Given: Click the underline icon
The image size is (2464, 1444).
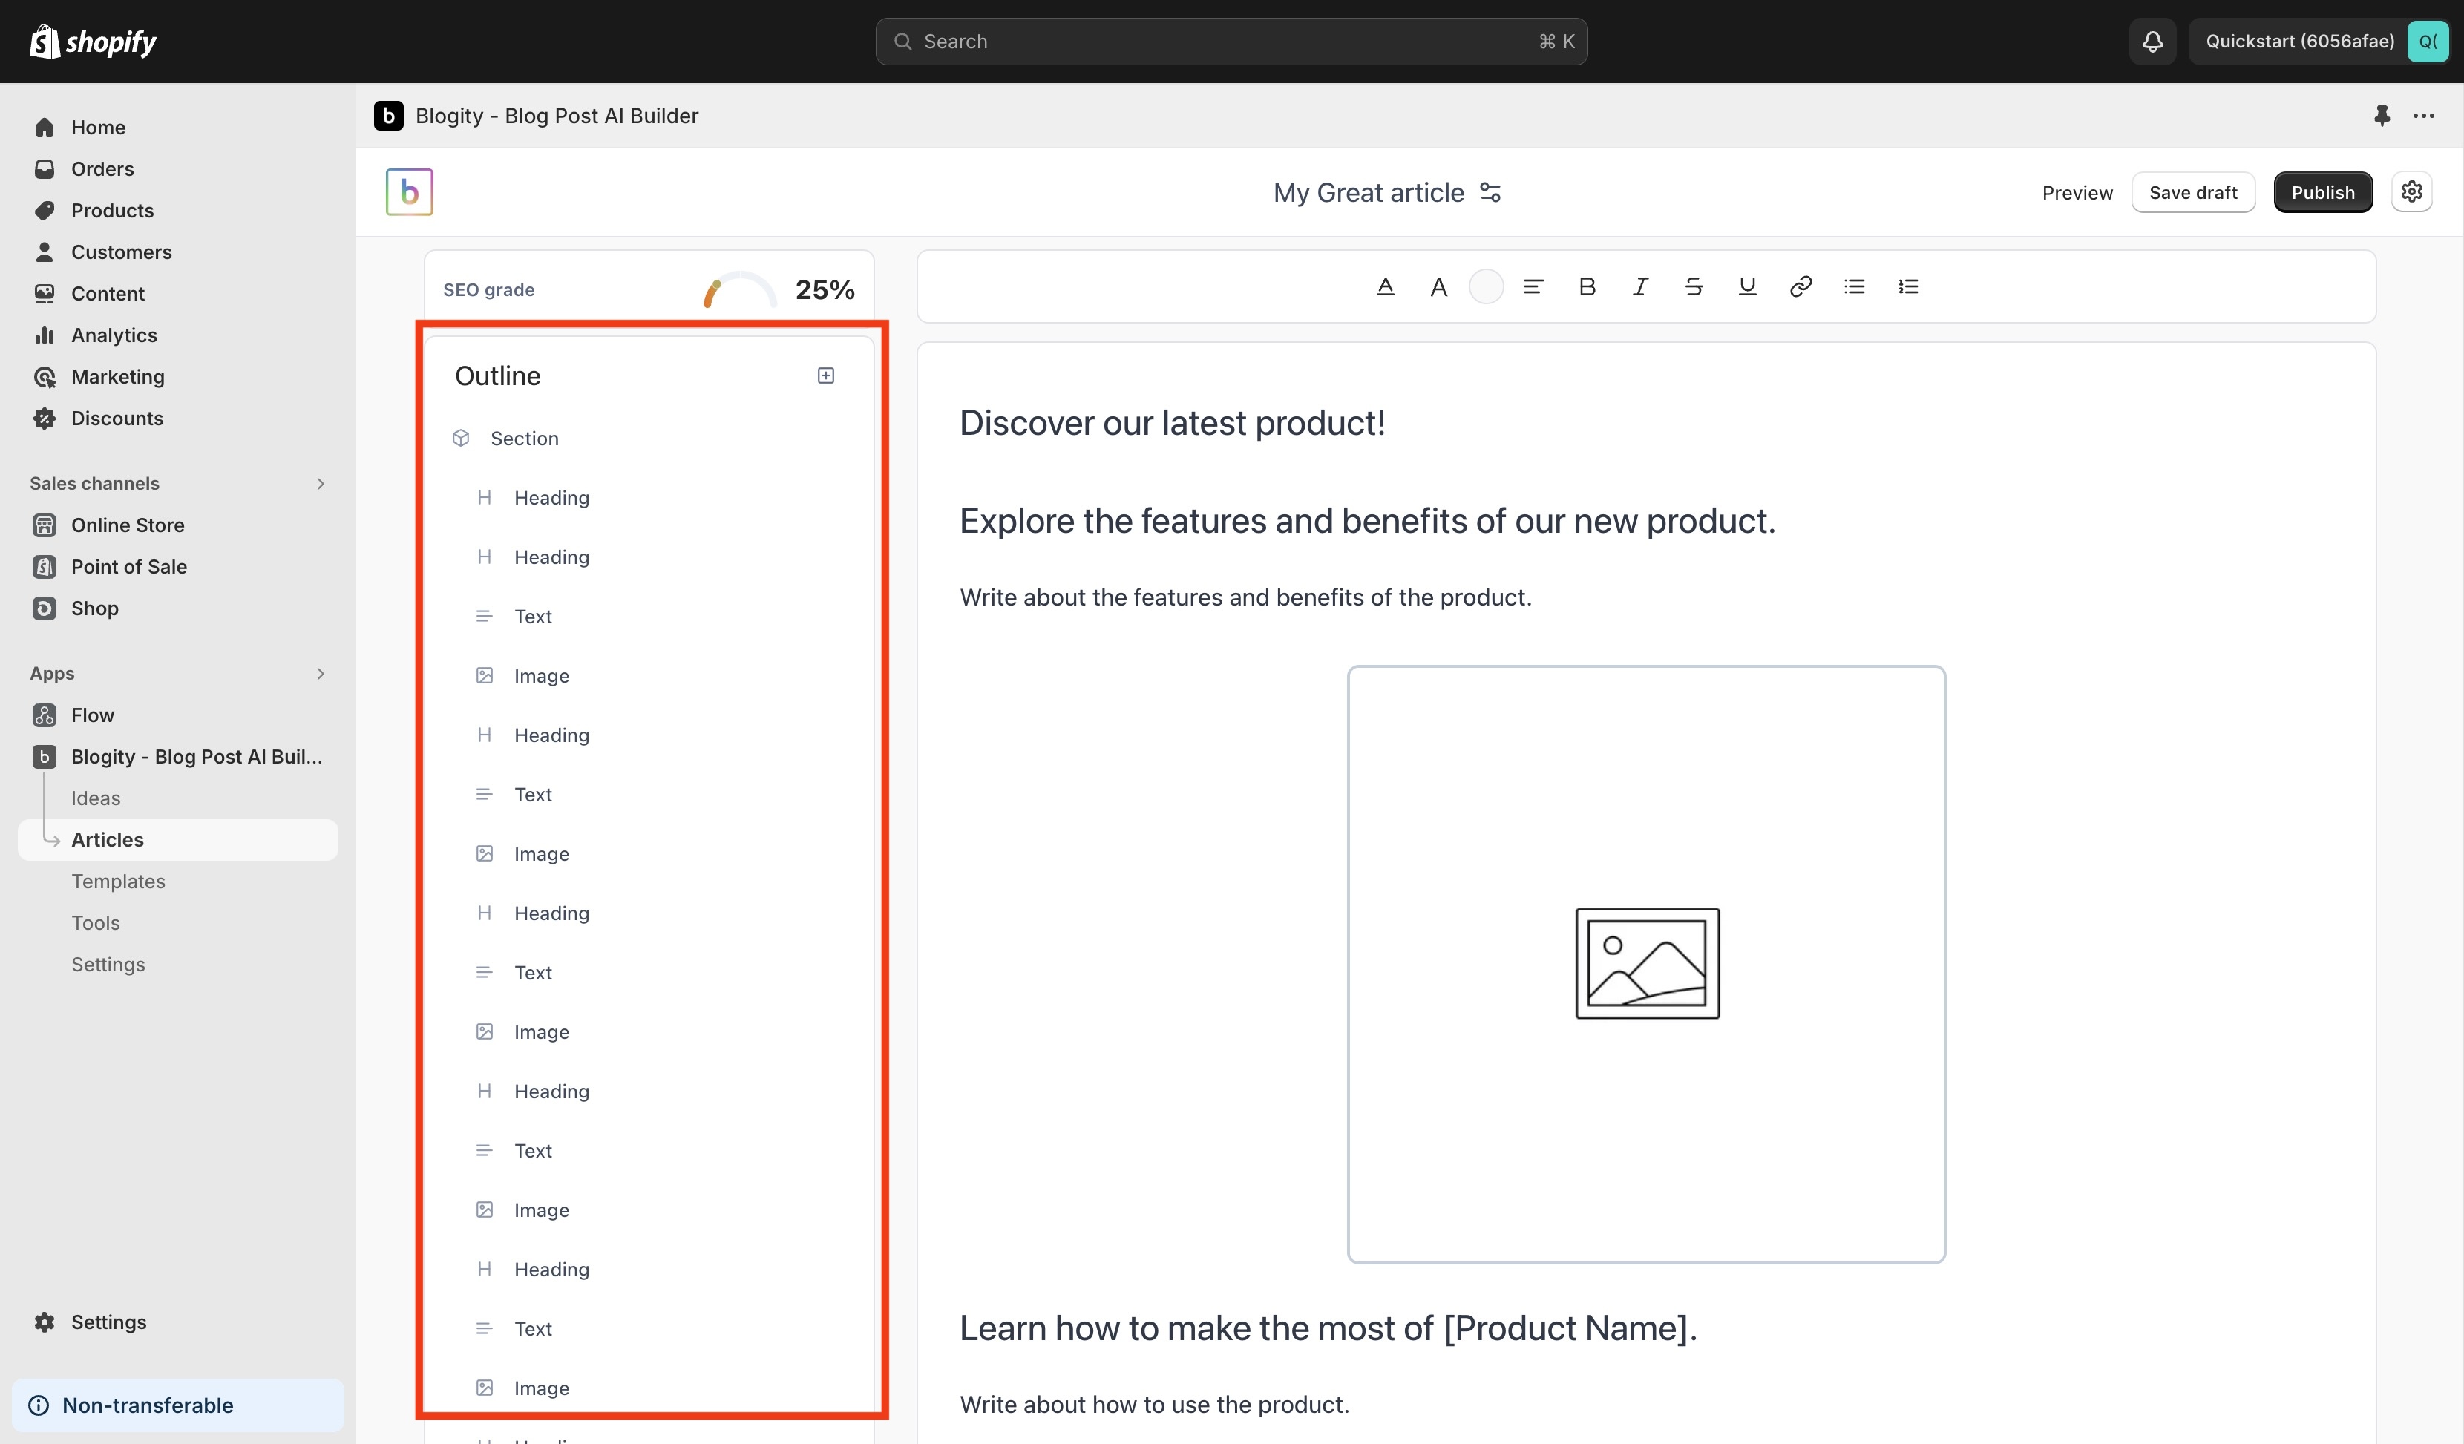Looking at the screenshot, I should (x=1747, y=286).
